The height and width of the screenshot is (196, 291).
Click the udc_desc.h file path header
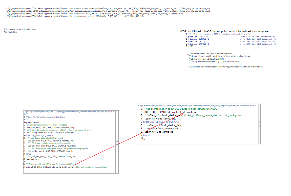point(69,111)
